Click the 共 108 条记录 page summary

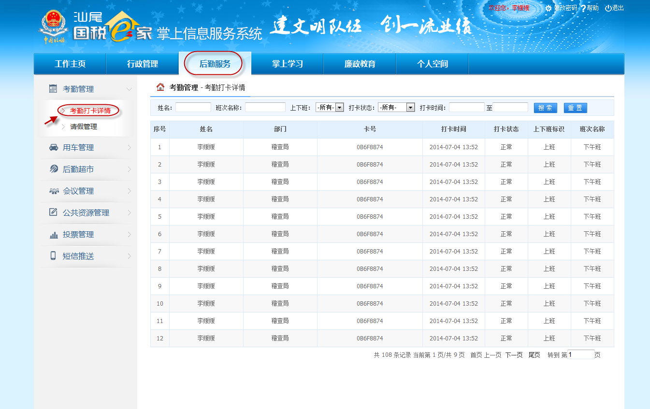[x=392, y=355]
